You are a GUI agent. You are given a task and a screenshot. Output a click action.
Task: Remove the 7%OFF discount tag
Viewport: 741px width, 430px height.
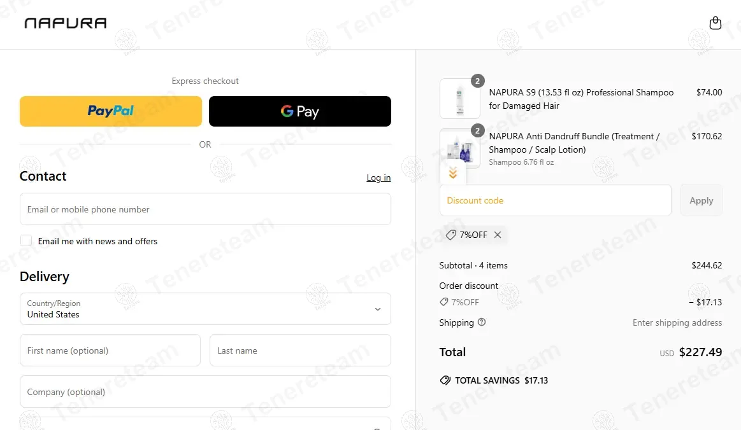click(498, 235)
